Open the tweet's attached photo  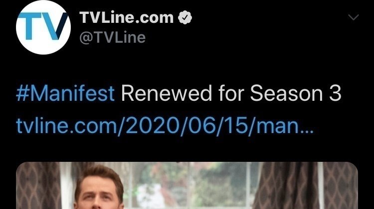point(187,185)
